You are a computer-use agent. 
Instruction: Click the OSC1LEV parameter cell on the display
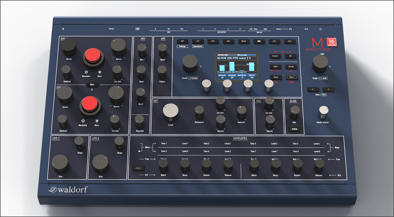point(222,76)
